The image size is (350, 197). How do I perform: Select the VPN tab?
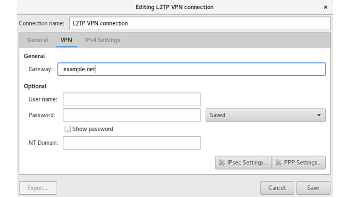[x=66, y=40]
